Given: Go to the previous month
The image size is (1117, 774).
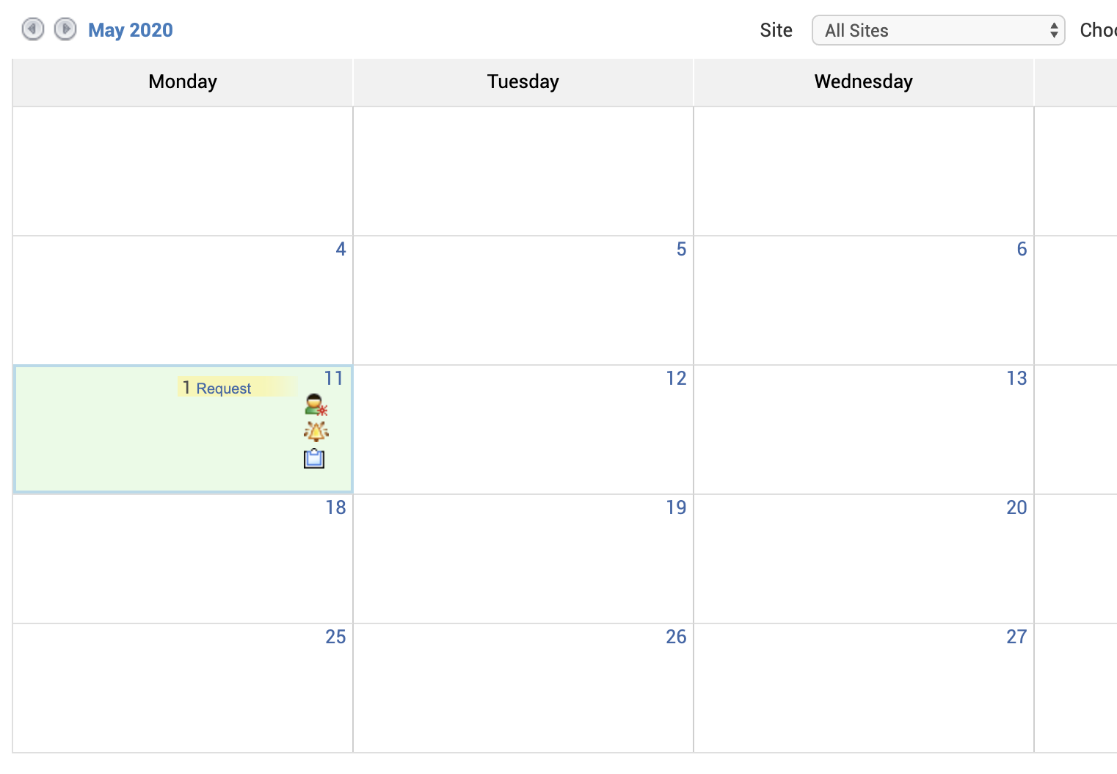Looking at the screenshot, I should [x=33, y=29].
